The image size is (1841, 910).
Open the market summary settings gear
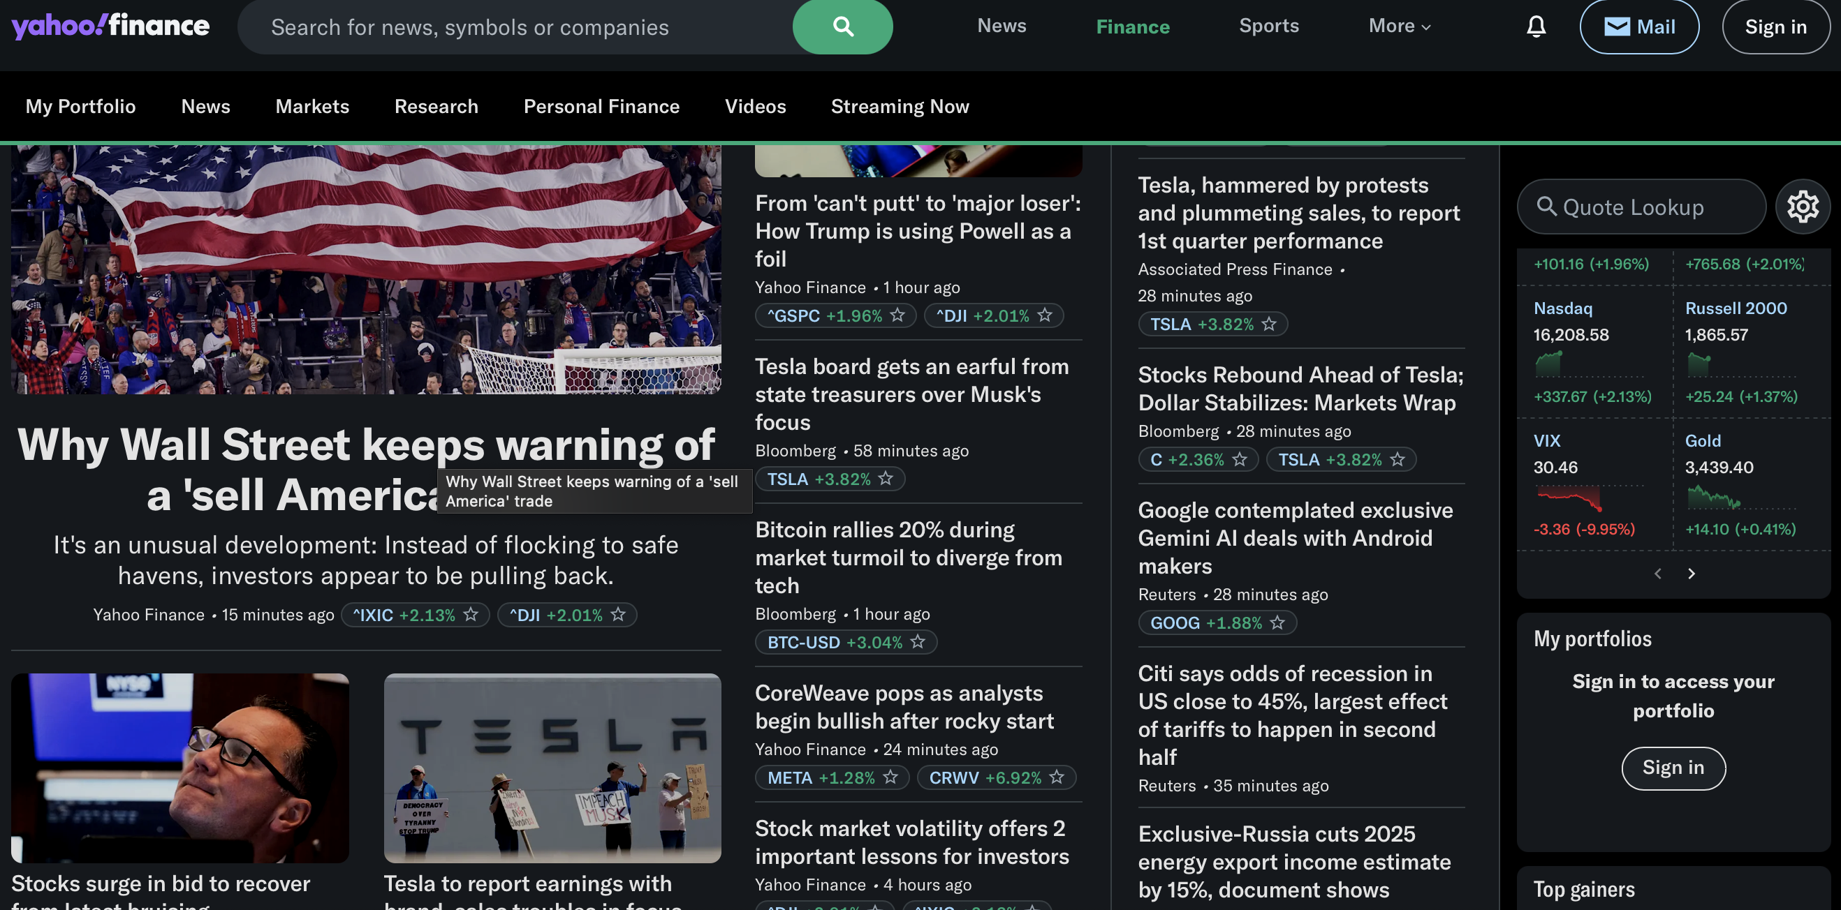click(1802, 207)
